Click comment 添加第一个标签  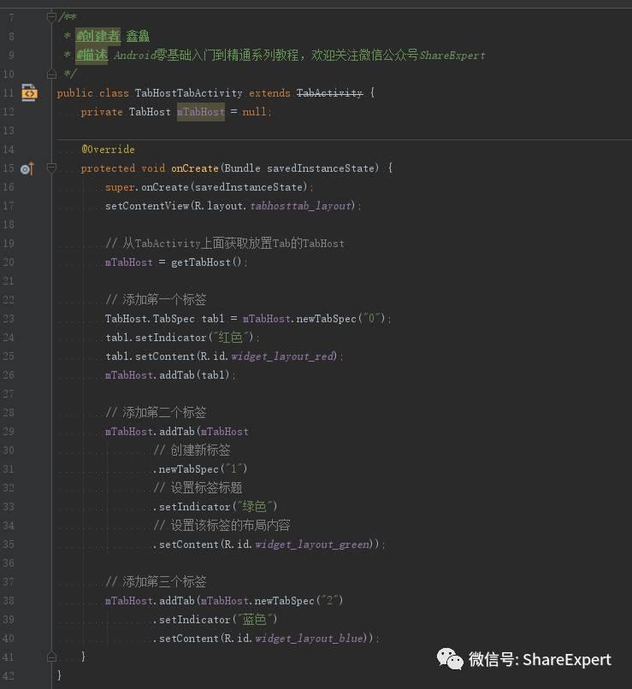point(156,300)
